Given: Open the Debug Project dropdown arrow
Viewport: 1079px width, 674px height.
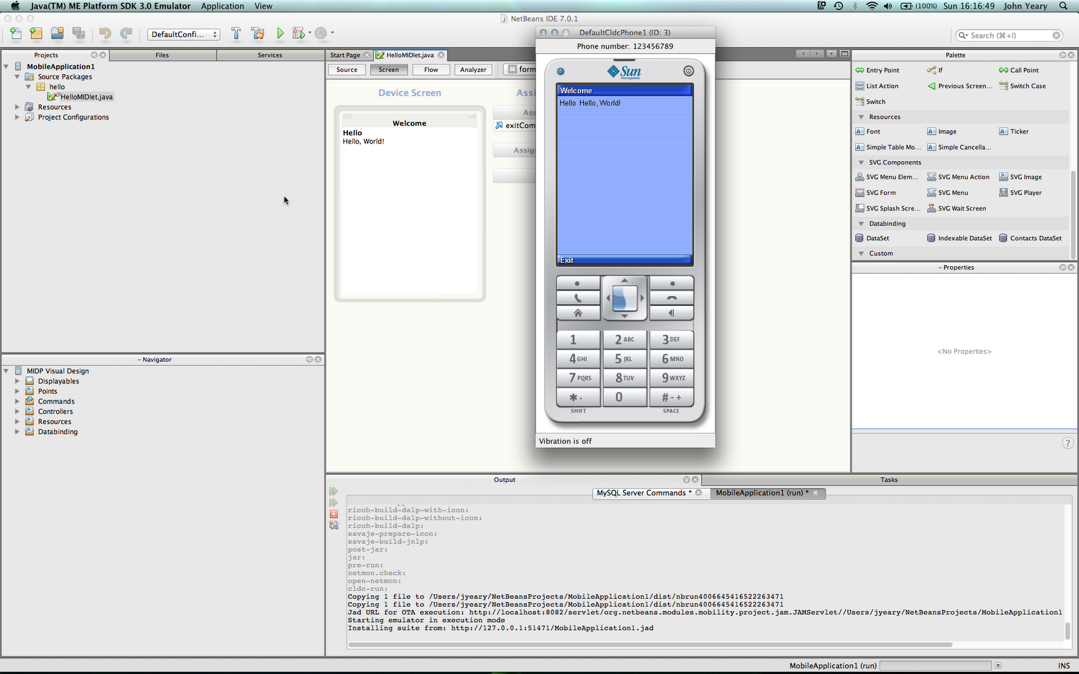Looking at the screenshot, I should (x=310, y=32).
